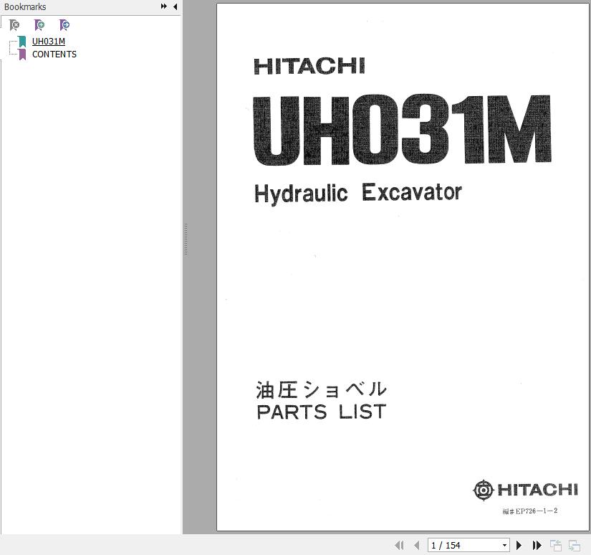Jump to the first page
This screenshot has width=591, height=555.
(x=400, y=546)
